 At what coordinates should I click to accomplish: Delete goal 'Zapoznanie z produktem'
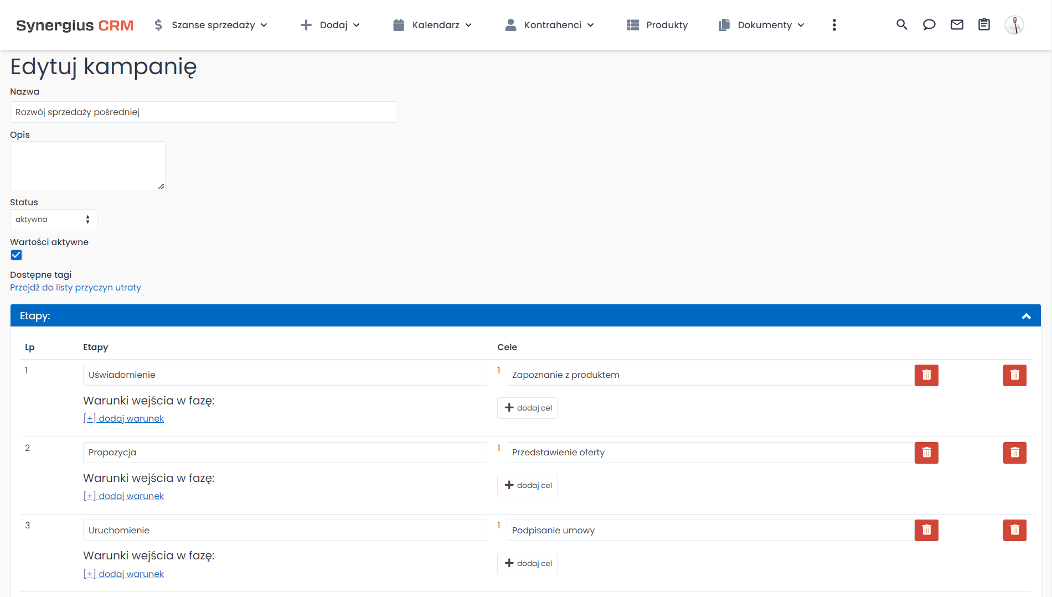pyautogui.click(x=926, y=375)
